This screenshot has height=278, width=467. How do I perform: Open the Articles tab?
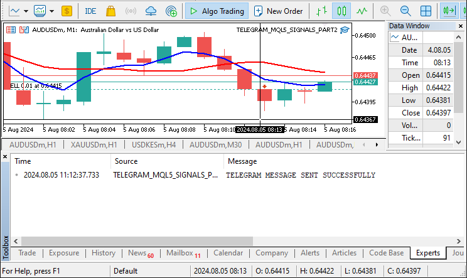point(344,253)
